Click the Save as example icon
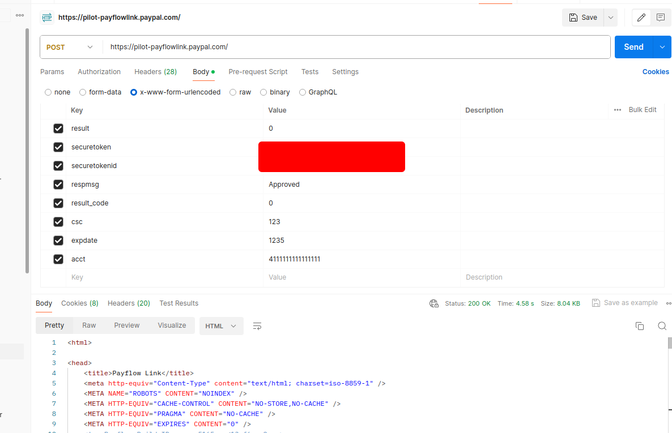The height and width of the screenshot is (433, 672). [596, 303]
